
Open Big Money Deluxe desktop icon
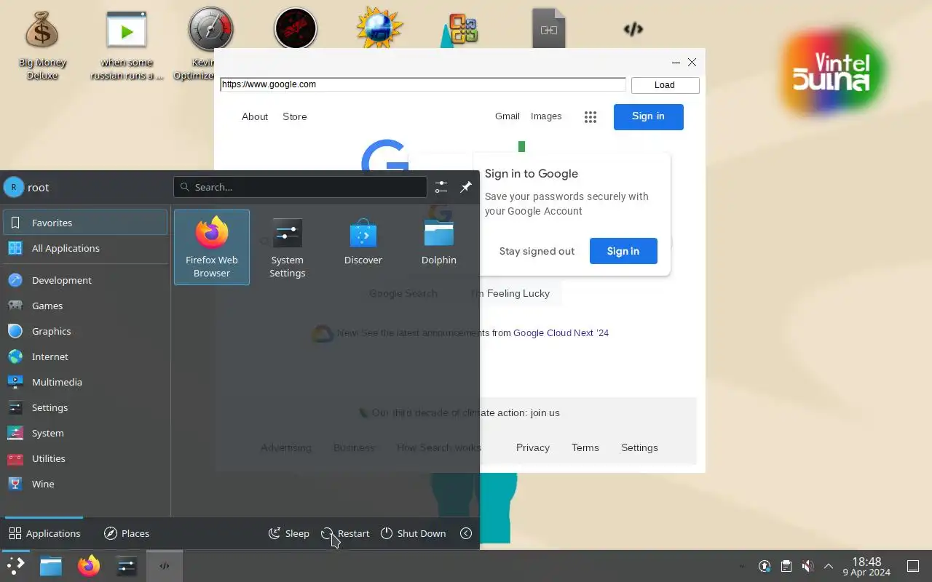[42, 44]
